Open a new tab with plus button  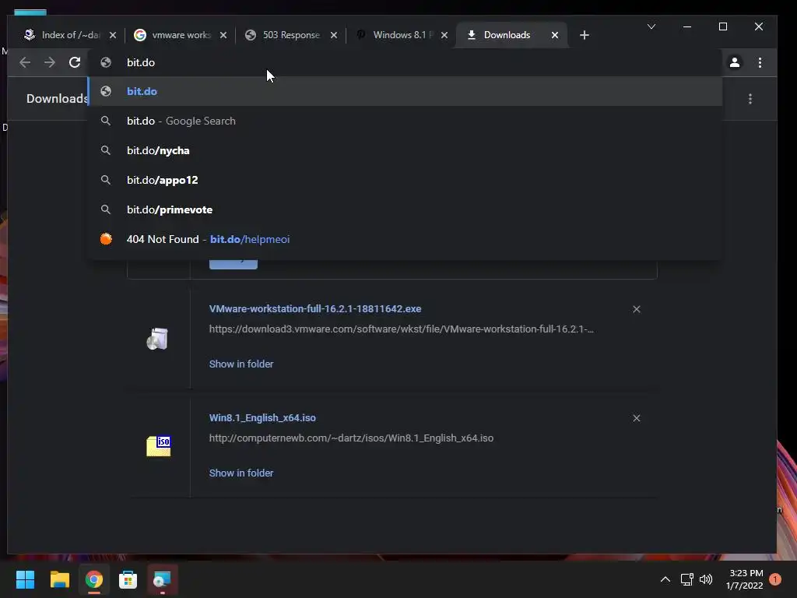585,35
